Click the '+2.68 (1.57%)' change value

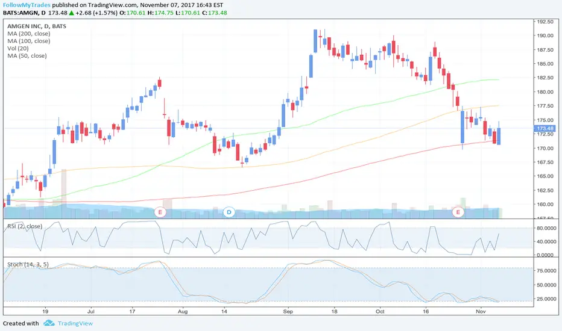(x=96, y=13)
